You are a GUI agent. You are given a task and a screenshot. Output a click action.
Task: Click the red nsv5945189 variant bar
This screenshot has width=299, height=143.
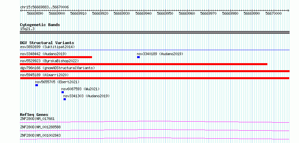coord(155,78)
